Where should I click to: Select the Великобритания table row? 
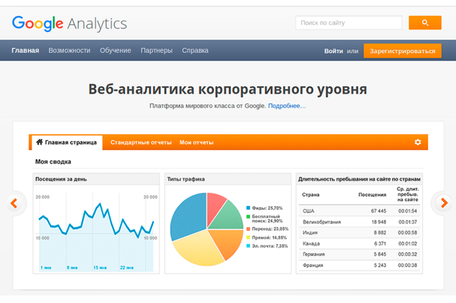click(x=359, y=222)
